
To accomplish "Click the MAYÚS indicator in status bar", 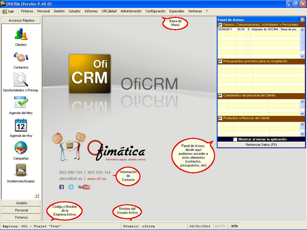I will pyautogui.click(x=220, y=226).
